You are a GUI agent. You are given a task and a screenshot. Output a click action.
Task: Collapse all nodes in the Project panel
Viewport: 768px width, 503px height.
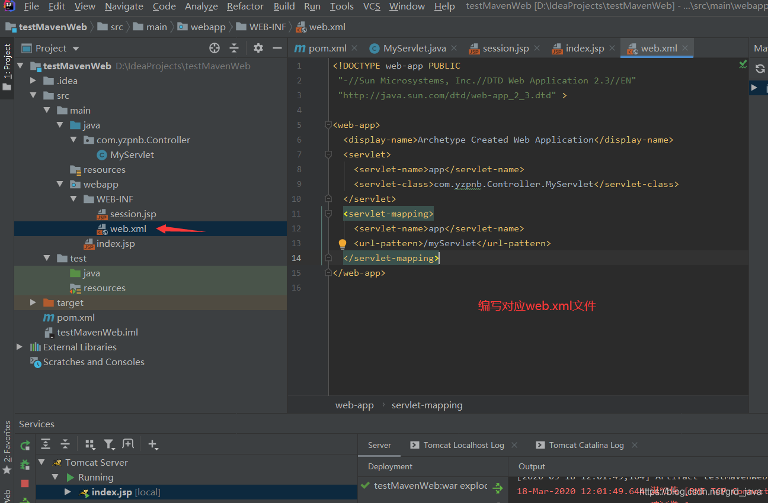[234, 48]
